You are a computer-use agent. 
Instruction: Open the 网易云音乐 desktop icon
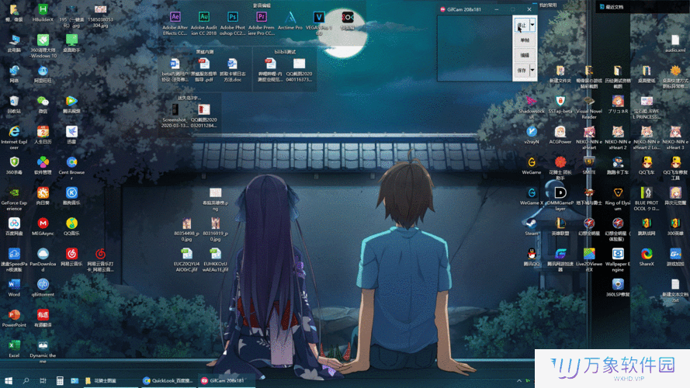pyautogui.click(x=71, y=257)
